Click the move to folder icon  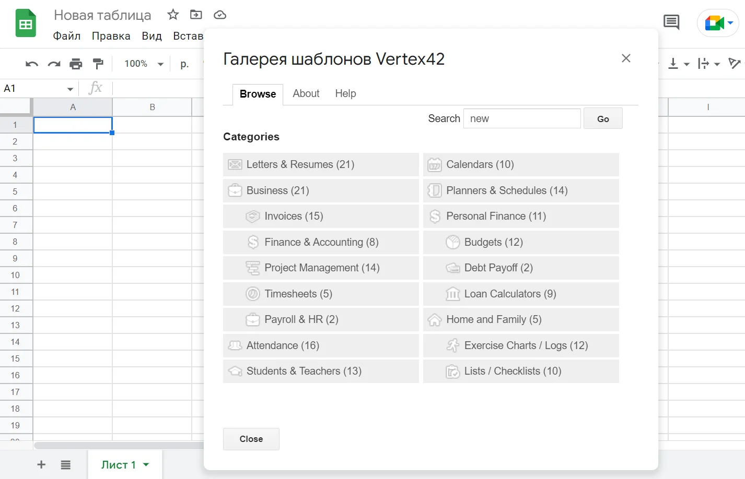196,15
